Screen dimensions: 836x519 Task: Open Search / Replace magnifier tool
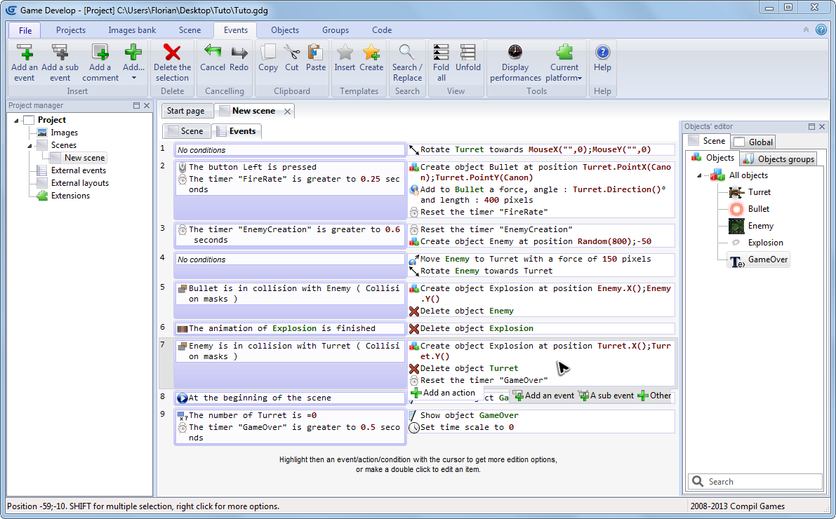[x=407, y=53]
